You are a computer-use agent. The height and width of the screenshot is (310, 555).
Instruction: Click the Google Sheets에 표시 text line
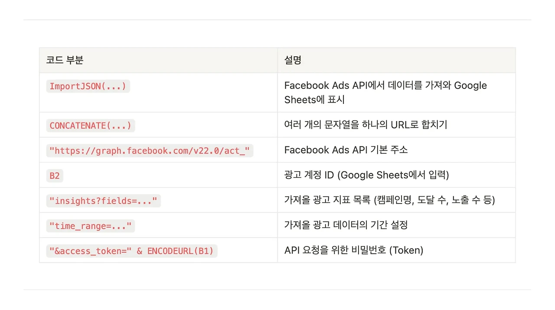click(314, 100)
